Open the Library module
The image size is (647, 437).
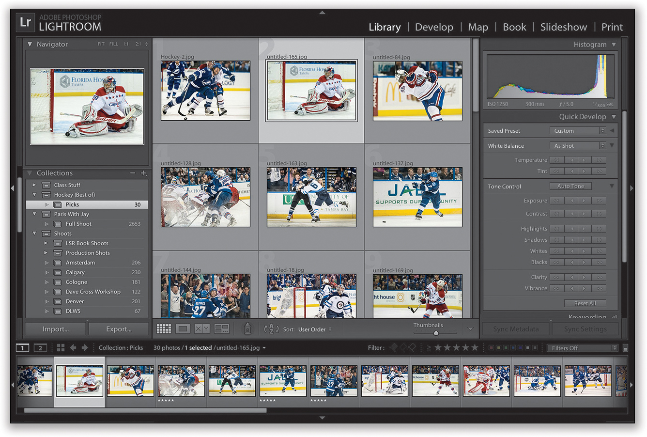pos(385,27)
